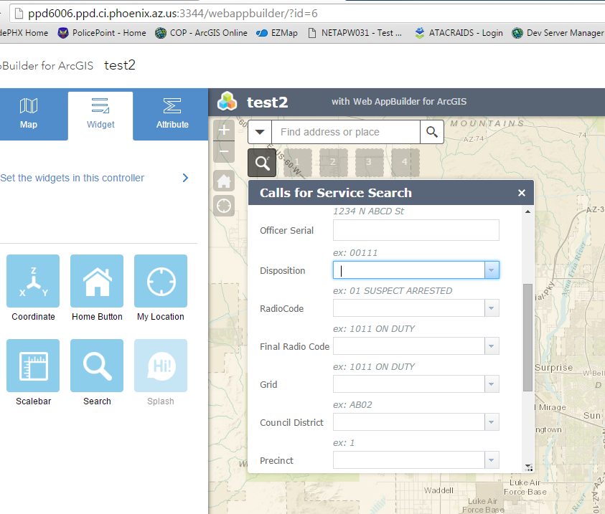Zoom out on the map

tap(224, 151)
